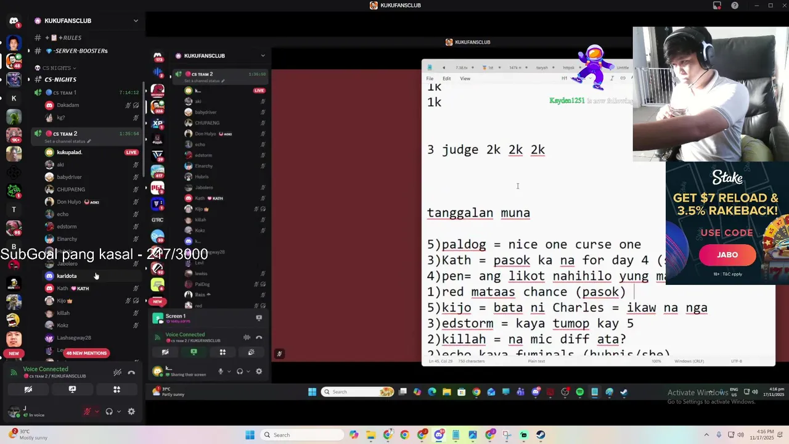Expand arrow beside CS-NIGHTS channel

click(28, 80)
